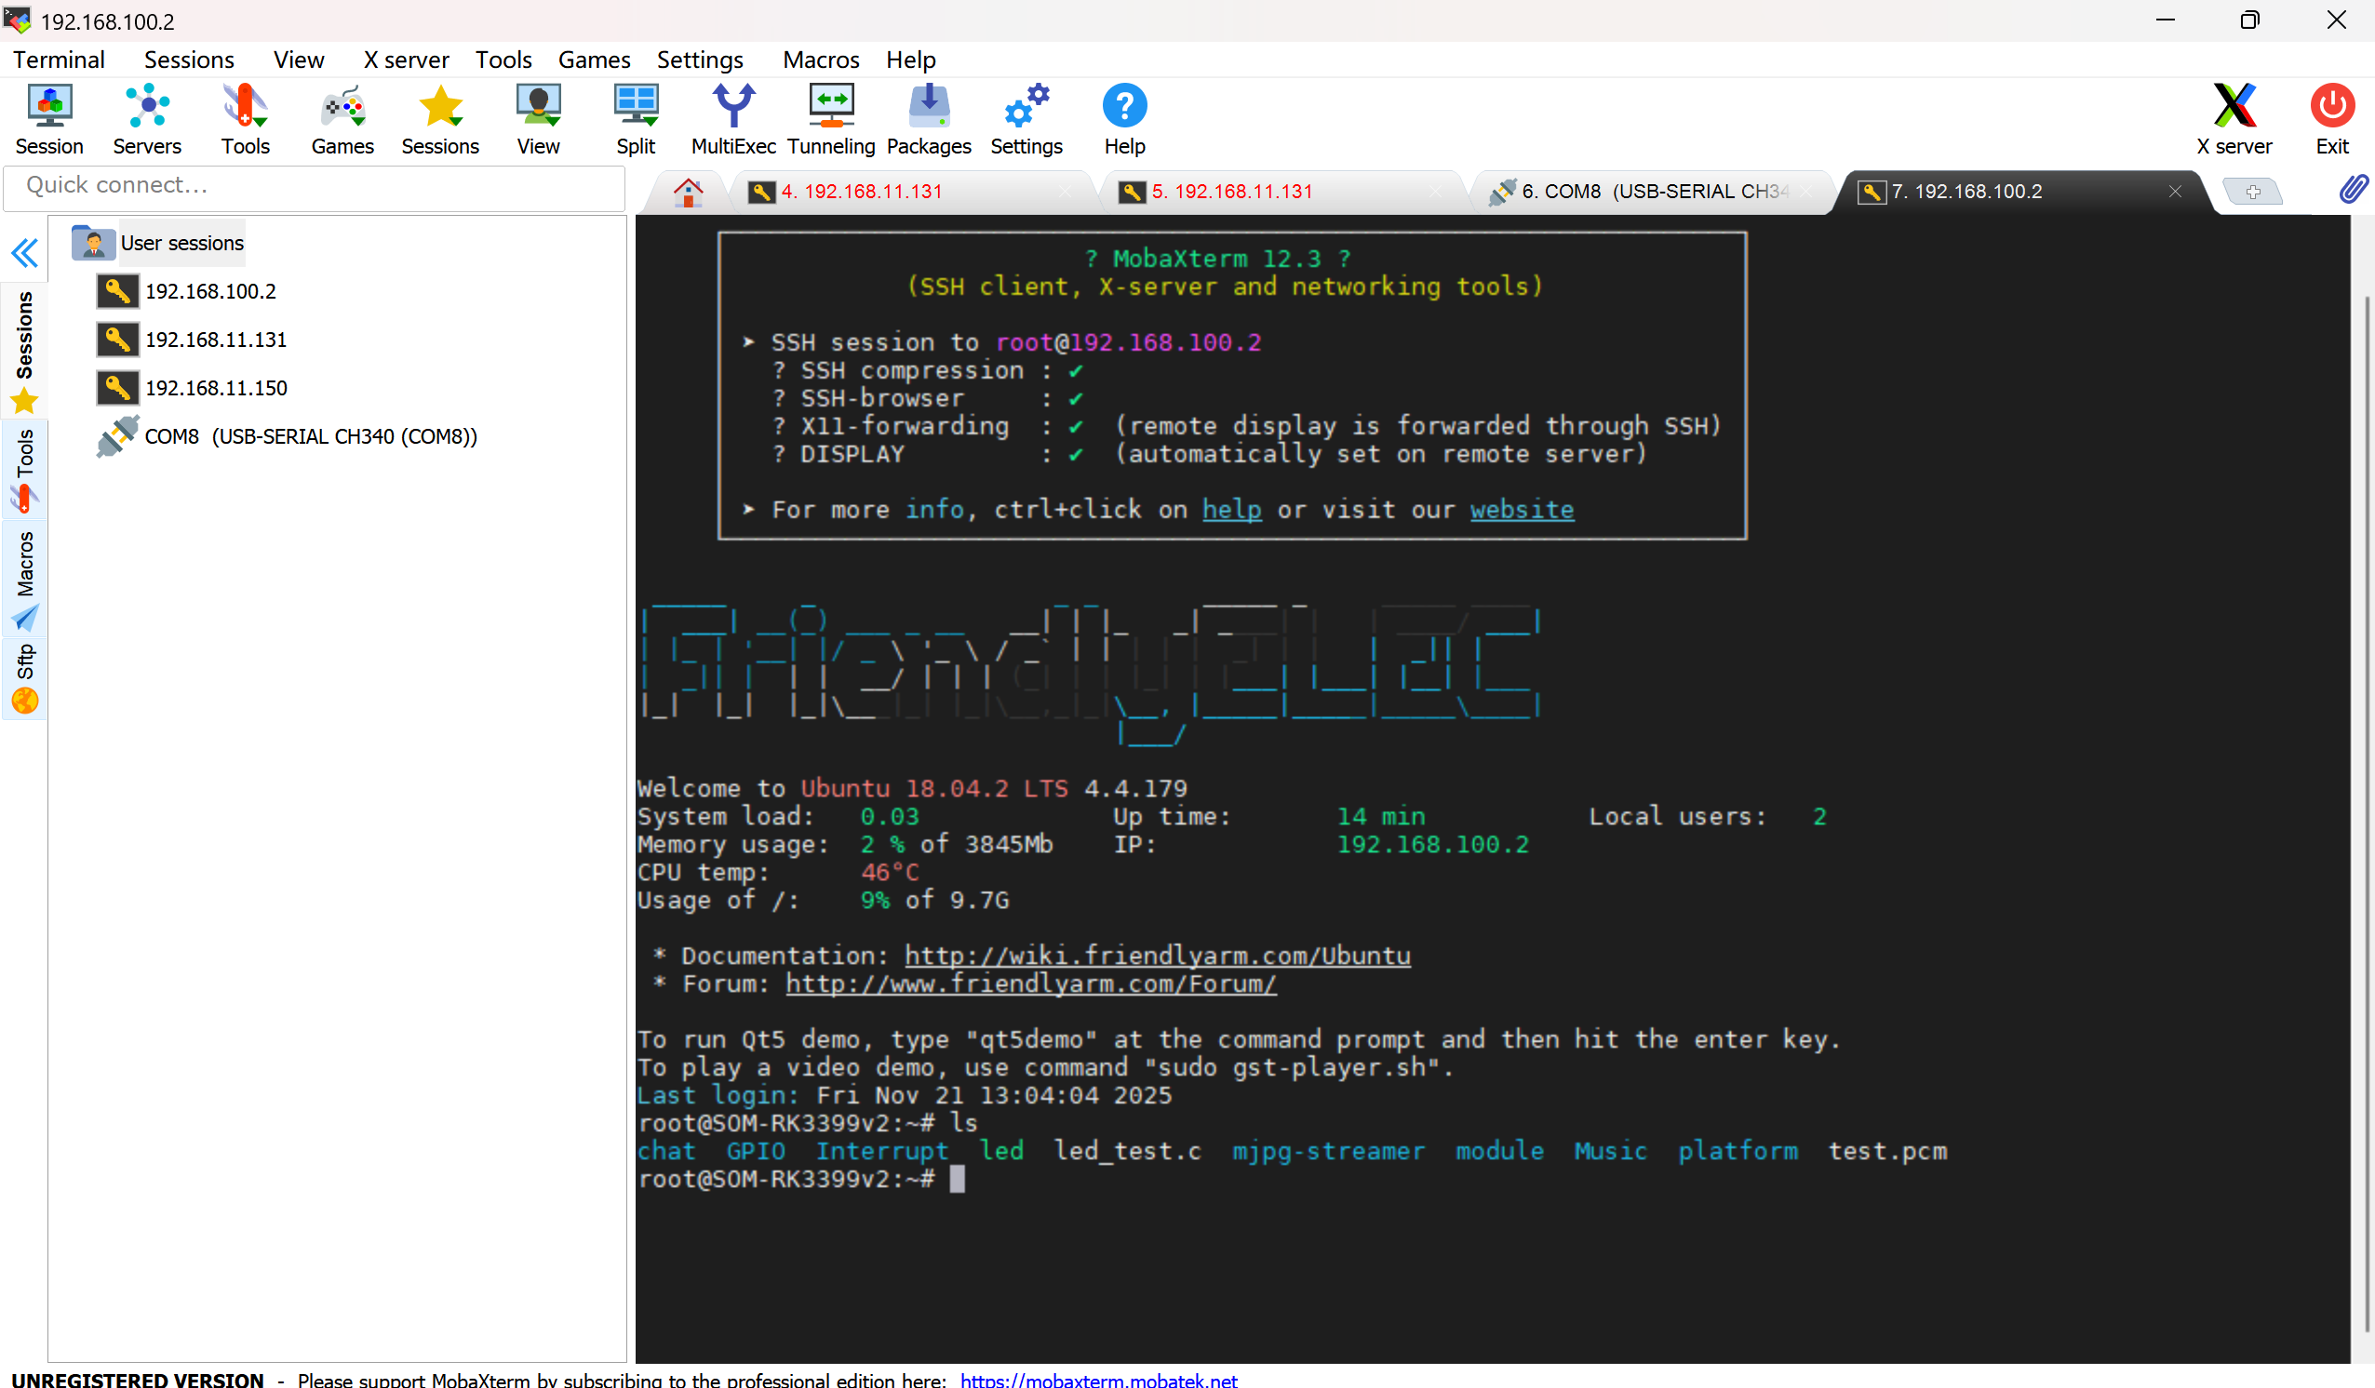
Task: Click the paperclip attach icon
Action: tap(2353, 190)
